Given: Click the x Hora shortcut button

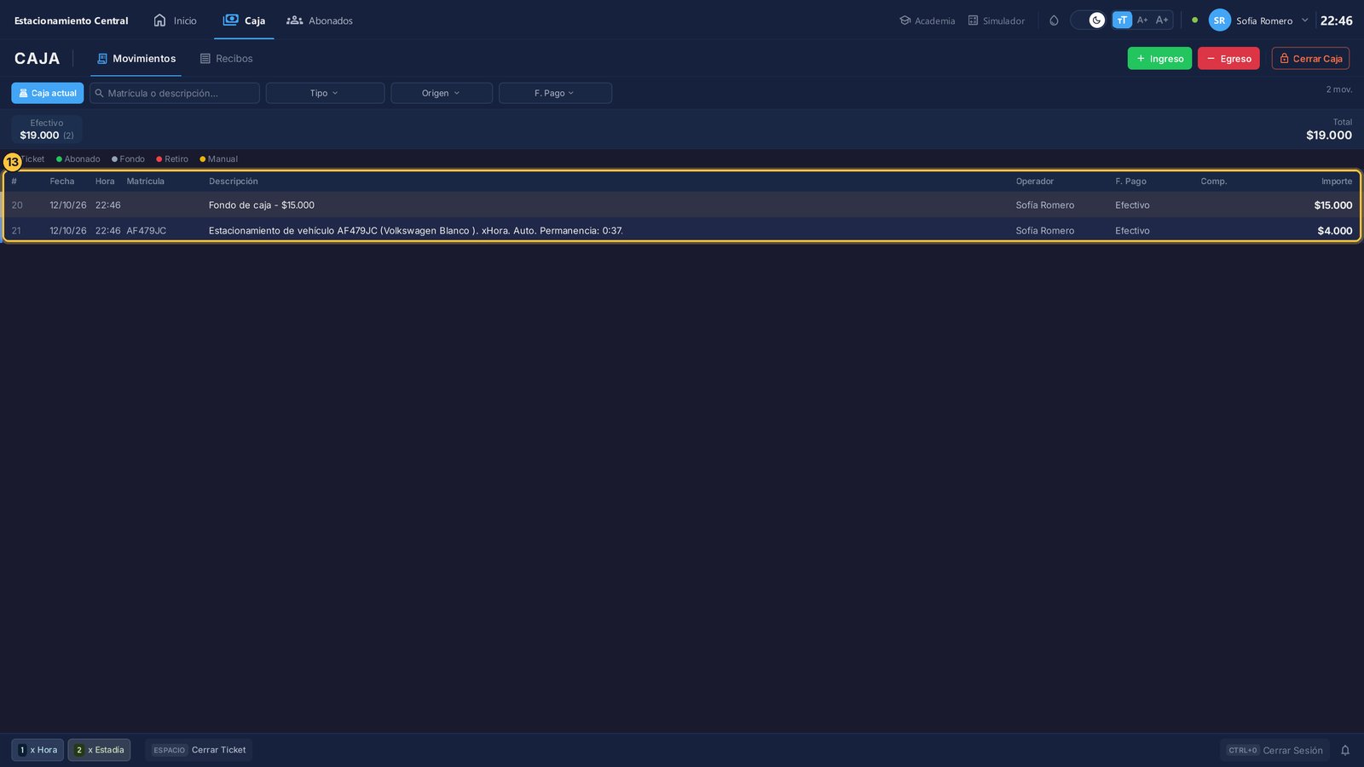Looking at the screenshot, I should (x=38, y=750).
